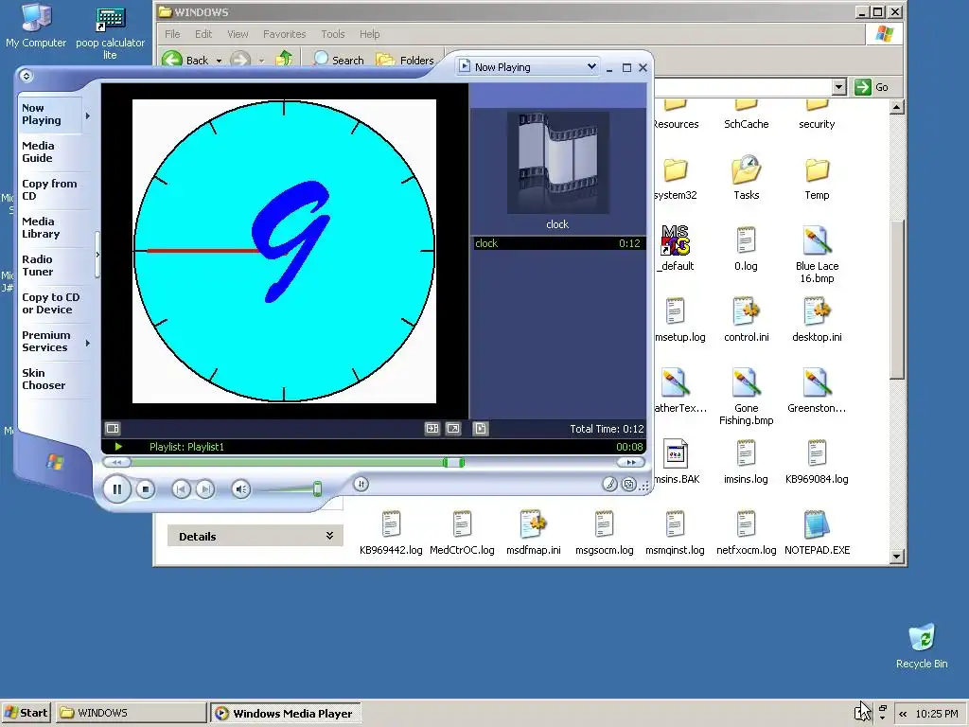The image size is (969, 727).
Task: Expand Premium Services arrow
Action: click(x=88, y=343)
